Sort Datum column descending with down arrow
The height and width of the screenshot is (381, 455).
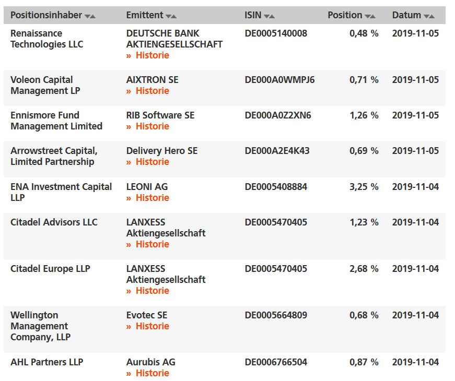[x=426, y=16]
